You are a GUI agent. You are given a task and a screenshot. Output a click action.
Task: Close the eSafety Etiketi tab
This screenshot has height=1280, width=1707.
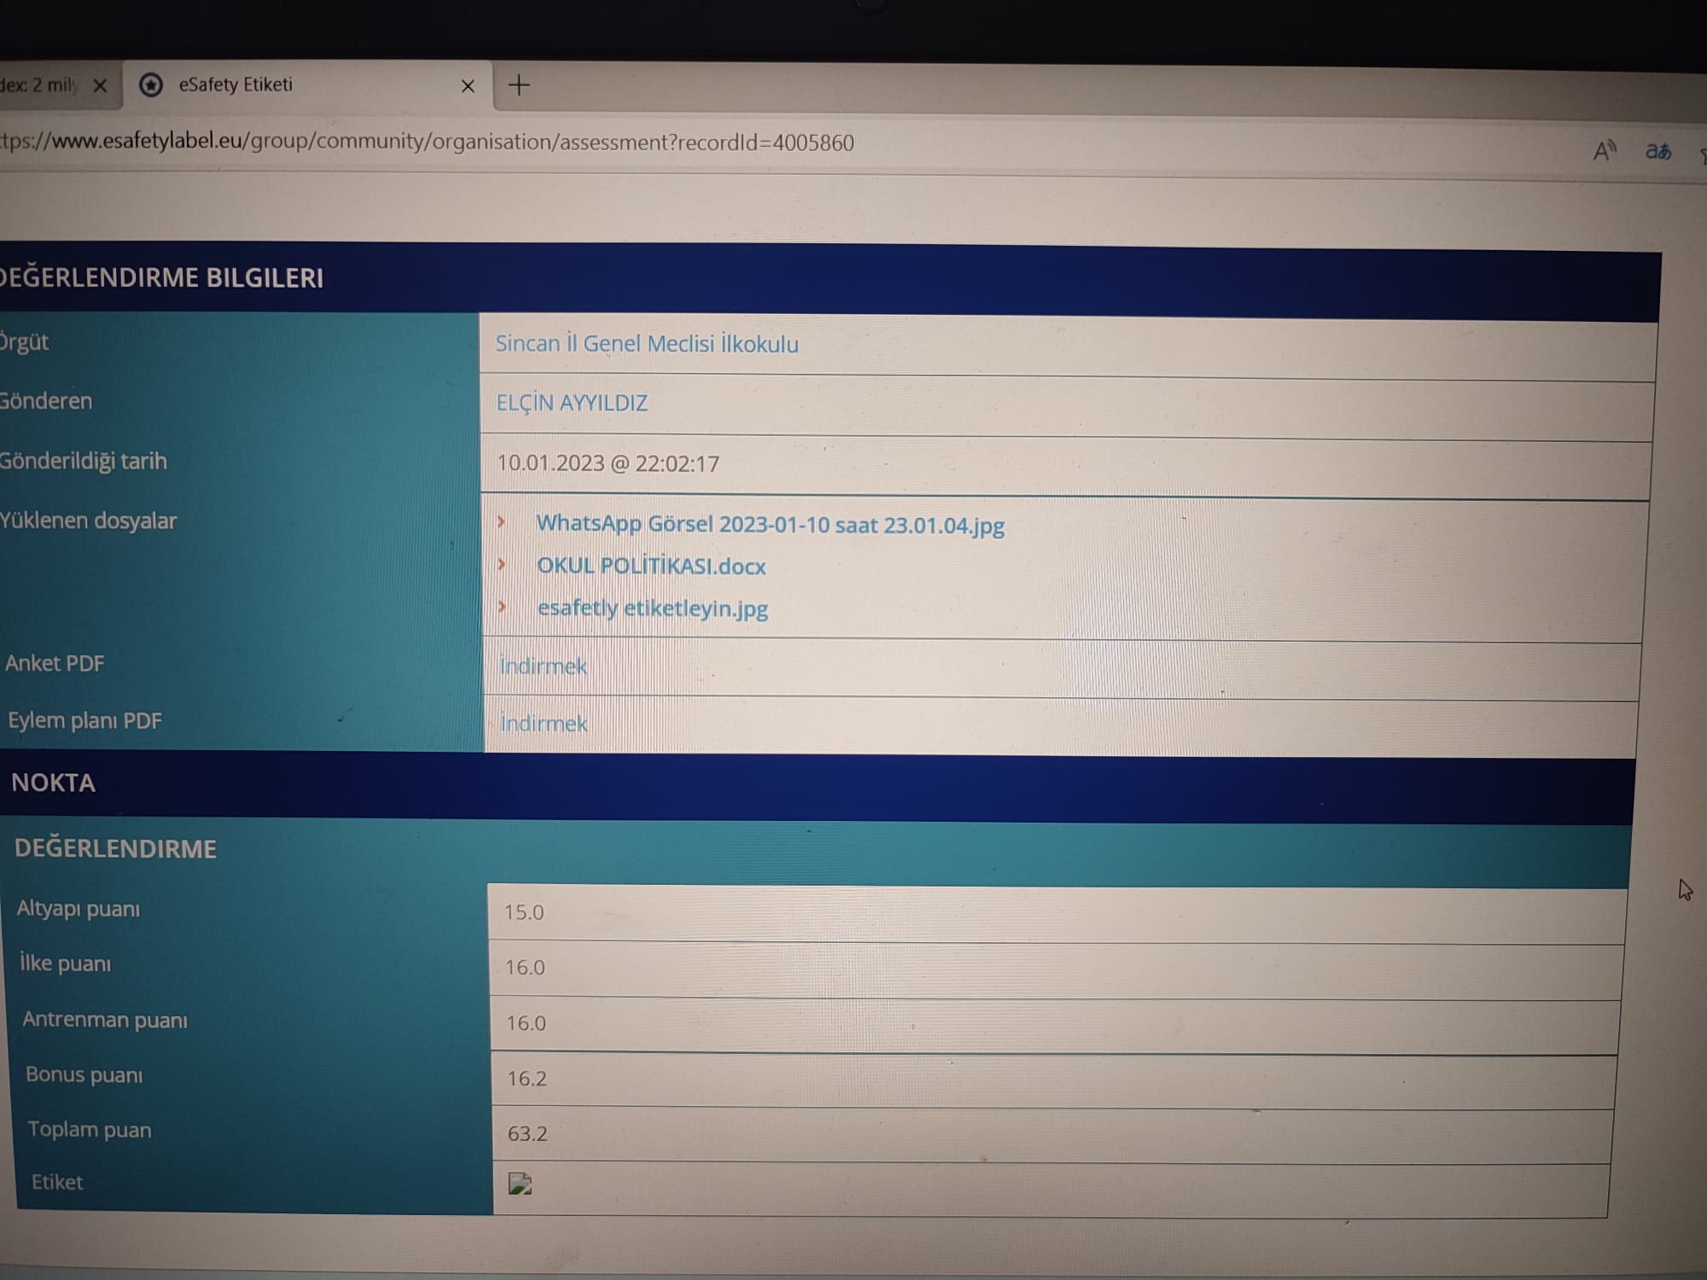468,86
